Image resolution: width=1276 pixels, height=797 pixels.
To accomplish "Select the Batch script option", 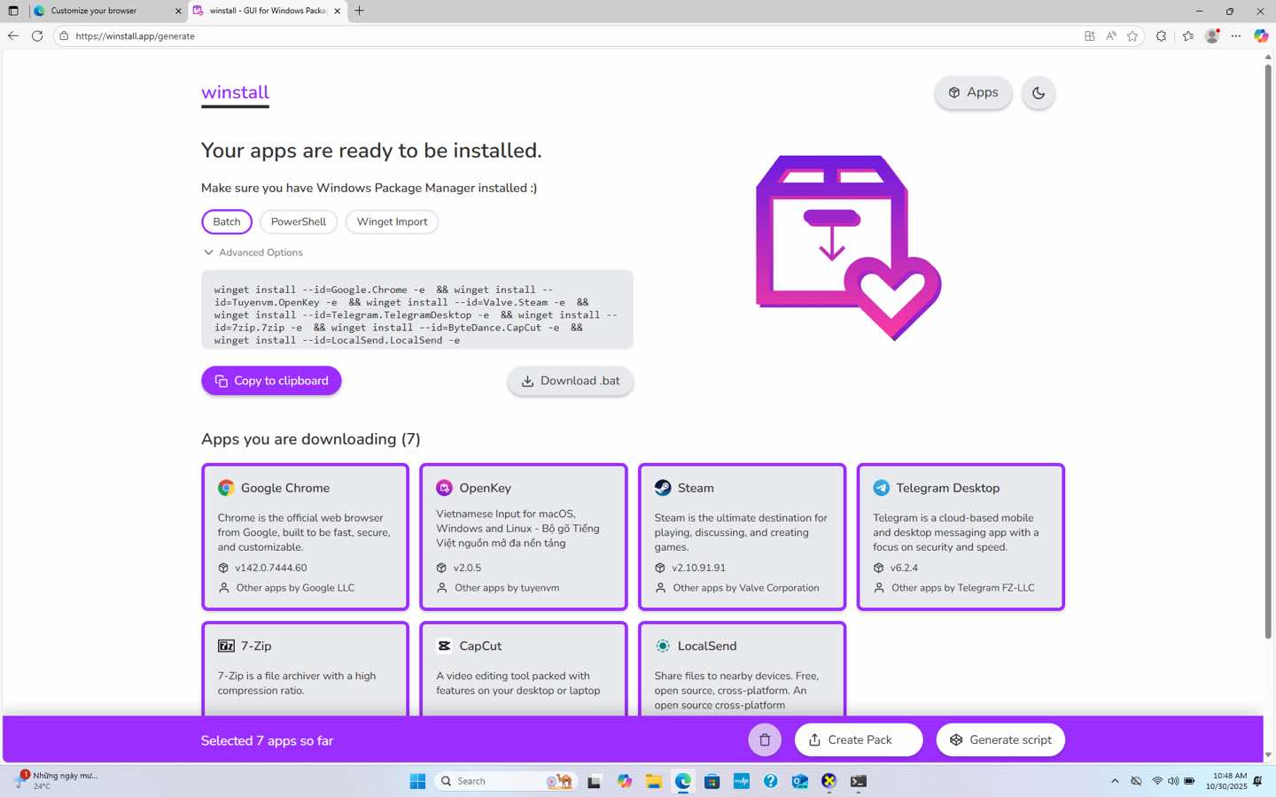I will tap(227, 221).
